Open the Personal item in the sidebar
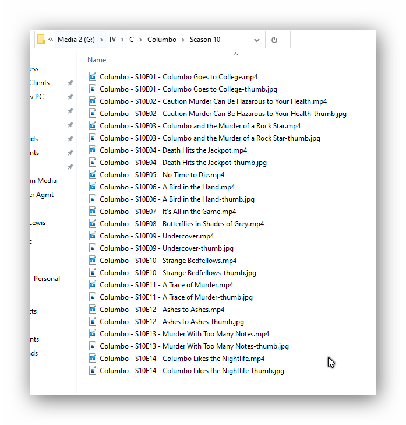 (x=45, y=278)
